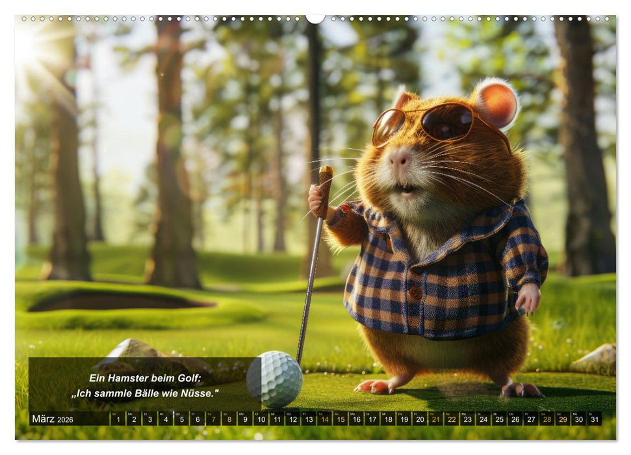This screenshot has width=631, height=455.
Task: Select date 10 in the calendar bar
Action: 261,419
